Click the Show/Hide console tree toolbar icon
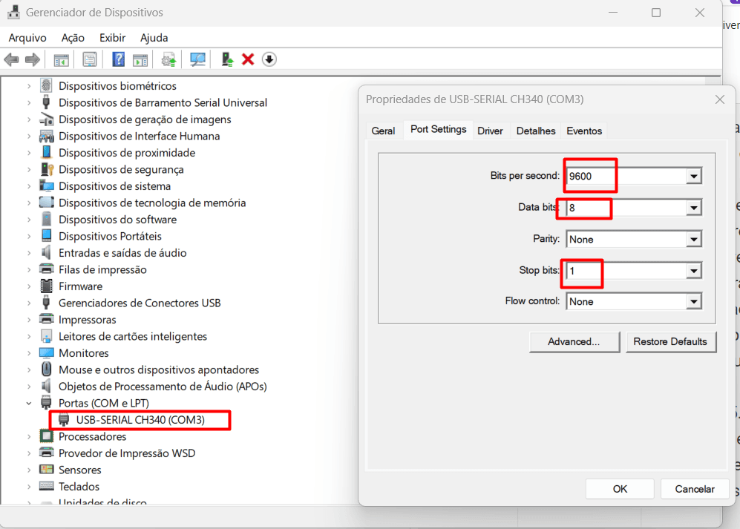The image size is (740, 529). click(x=60, y=59)
